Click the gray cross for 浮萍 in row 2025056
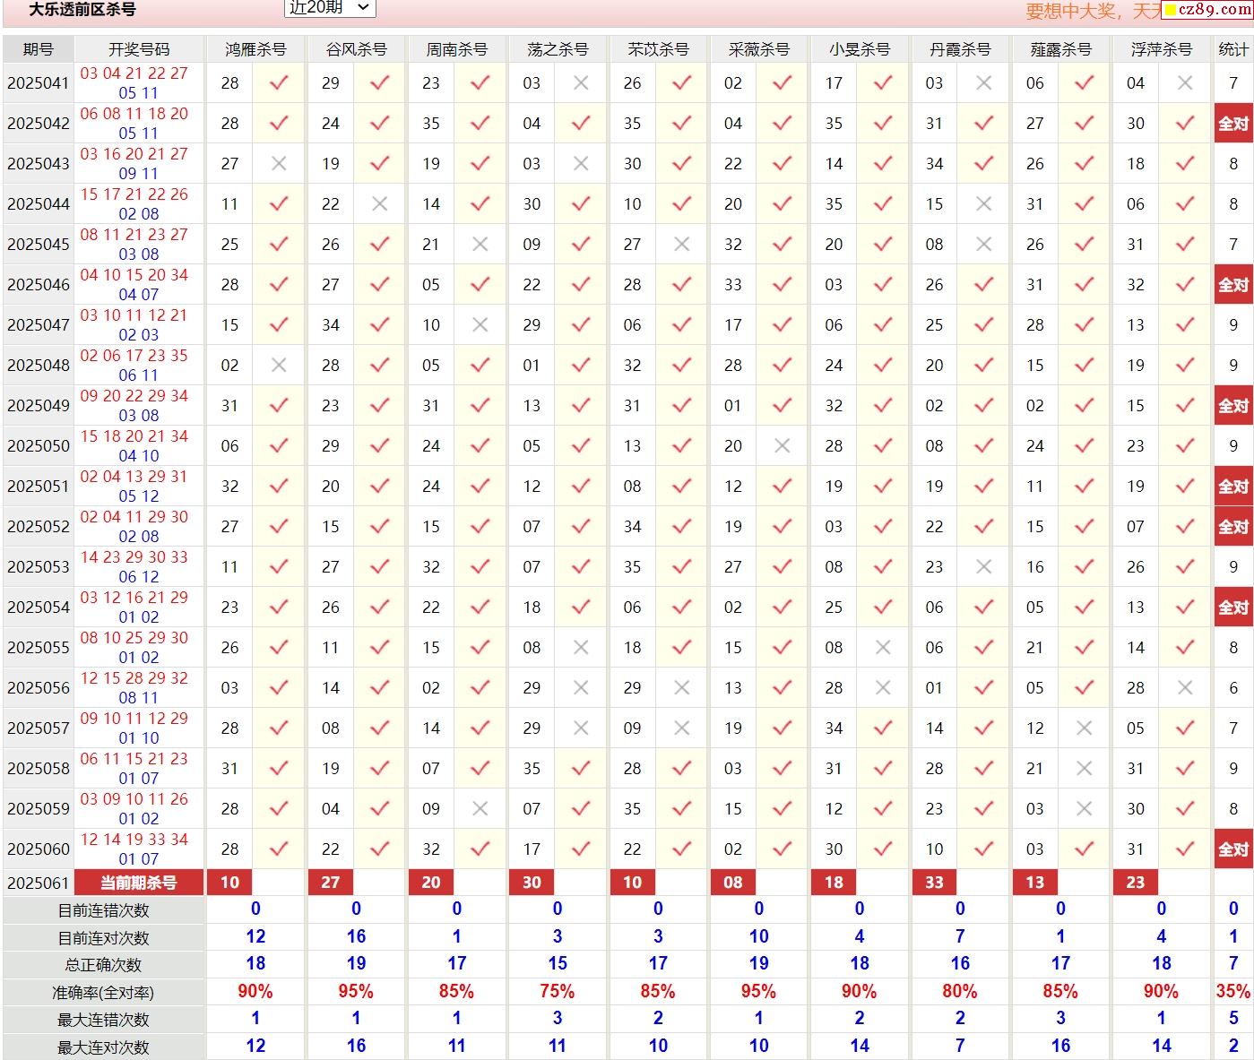 pyautogui.click(x=1184, y=688)
